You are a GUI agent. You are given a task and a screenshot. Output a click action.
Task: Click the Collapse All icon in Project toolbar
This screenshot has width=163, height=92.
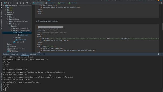click(x=23, y=3)
